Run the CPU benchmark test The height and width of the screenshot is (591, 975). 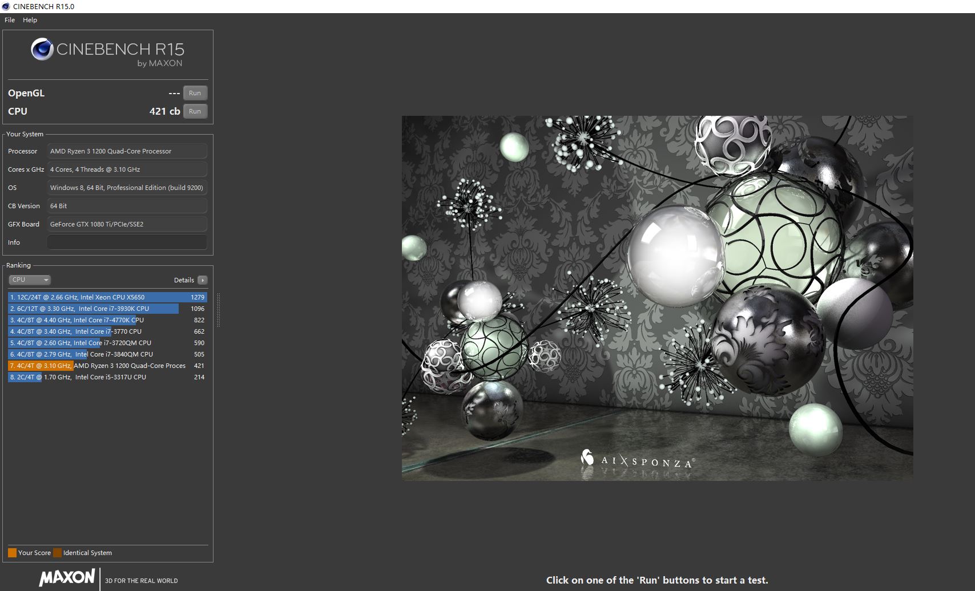(x=195, y=111)
